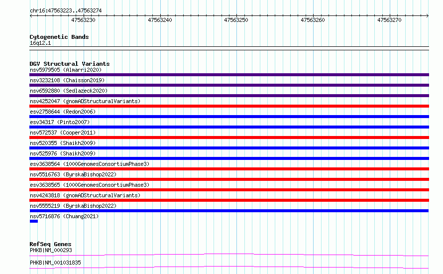Image resolution: width=443 pixels, height=274 pixels.
Task: Click the chr16:47563223..47563274 region label
Action: [66, 10]
